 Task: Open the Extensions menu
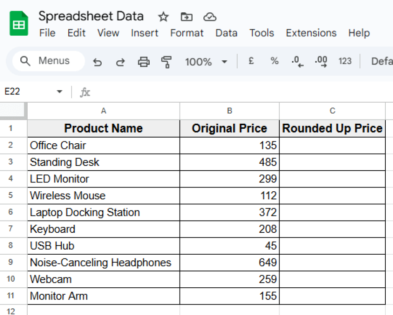311,33
